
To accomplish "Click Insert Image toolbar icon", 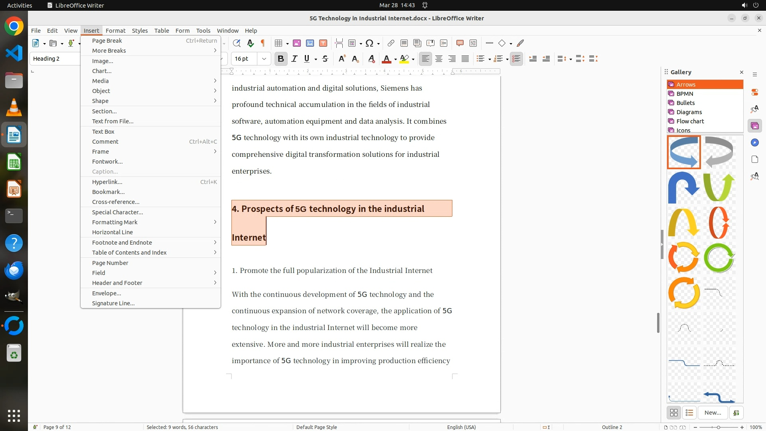I will tap(297, 43).
